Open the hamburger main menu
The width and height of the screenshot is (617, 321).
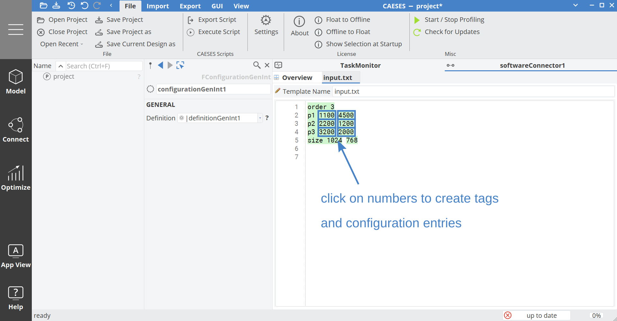tap(16, 30)
